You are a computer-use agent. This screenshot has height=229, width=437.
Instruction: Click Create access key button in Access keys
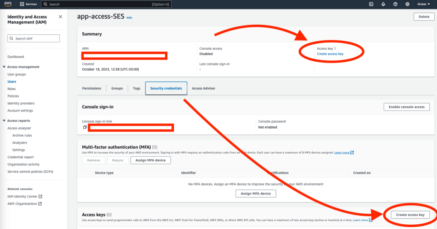tap(410, 215)
